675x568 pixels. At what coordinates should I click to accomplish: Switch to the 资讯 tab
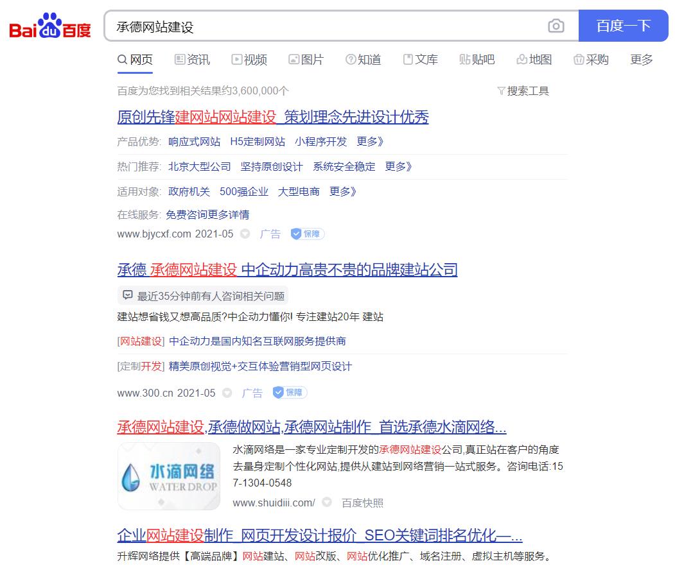[192, 60]
